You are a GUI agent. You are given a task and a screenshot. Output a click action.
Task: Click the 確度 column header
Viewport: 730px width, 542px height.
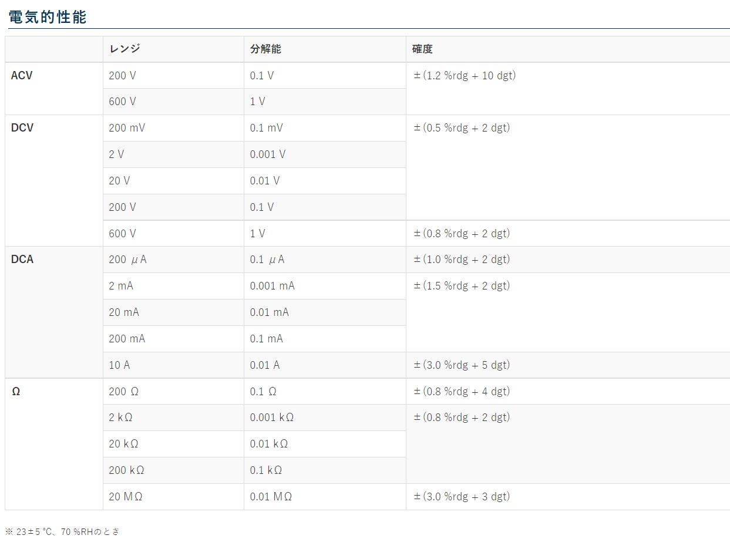(422, 49)
